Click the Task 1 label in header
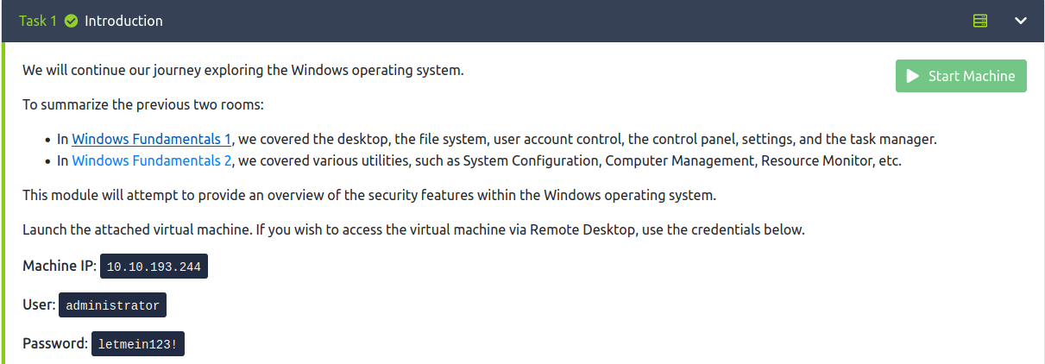 pos(38,21)
